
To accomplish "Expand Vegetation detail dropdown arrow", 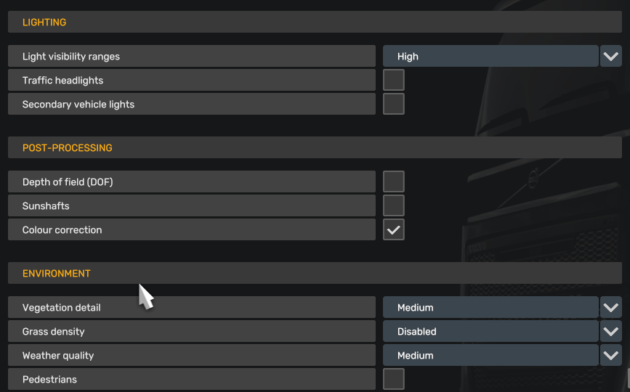I will pos(610,307).
